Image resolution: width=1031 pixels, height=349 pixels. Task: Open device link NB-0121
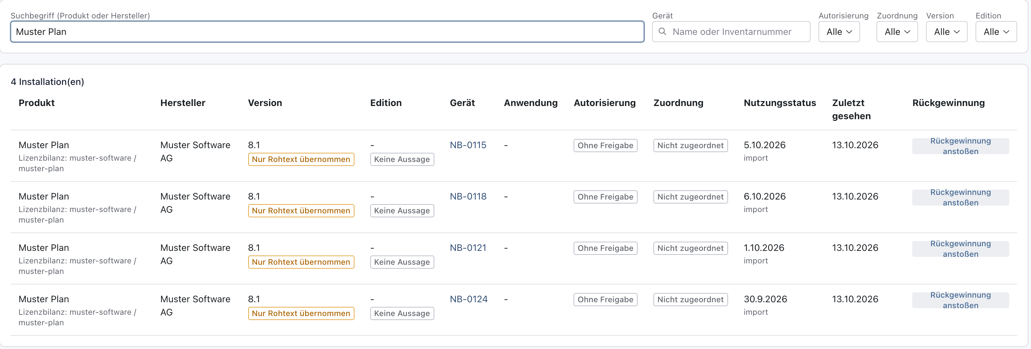point(468,248)
